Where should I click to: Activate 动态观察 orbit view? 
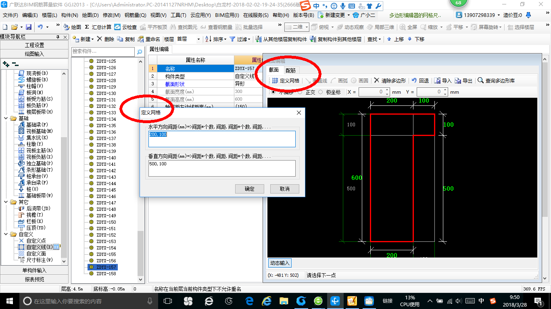pos(351,27)
